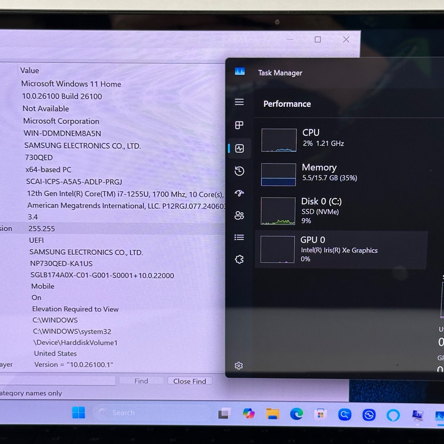Click the Find what text field
The height and width of the screenshot is (444, 444).
tap(58, 381)
